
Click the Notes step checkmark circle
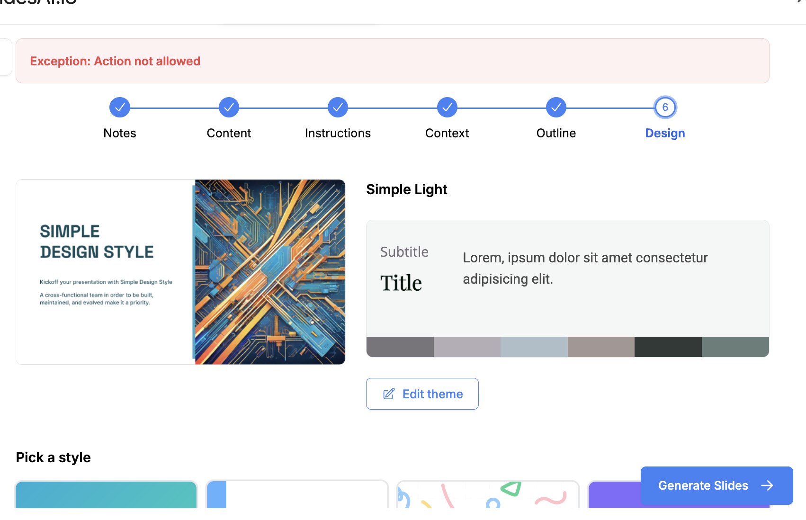tap(120, 108)
